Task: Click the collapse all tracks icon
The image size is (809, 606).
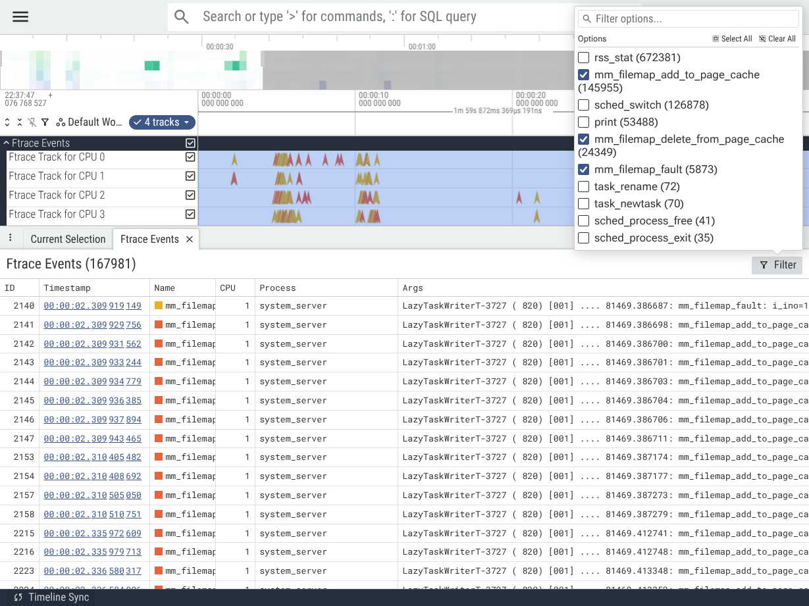Action: click(20, 122)
